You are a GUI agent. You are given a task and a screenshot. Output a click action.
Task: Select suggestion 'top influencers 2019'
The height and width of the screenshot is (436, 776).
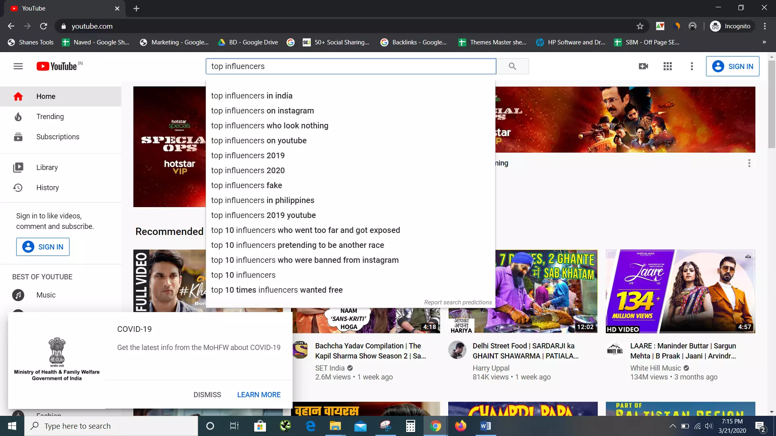tap(350, 155)
